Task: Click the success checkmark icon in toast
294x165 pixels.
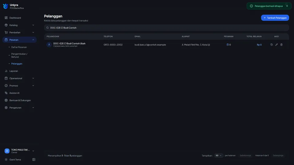Action: (x=251, y=6)
